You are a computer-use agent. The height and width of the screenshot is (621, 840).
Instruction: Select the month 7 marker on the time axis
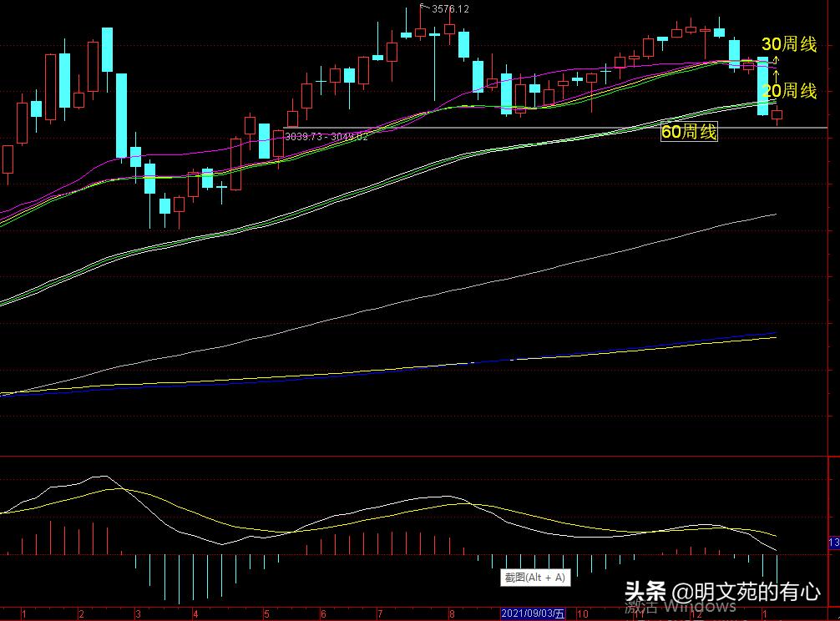pos(380,614)
